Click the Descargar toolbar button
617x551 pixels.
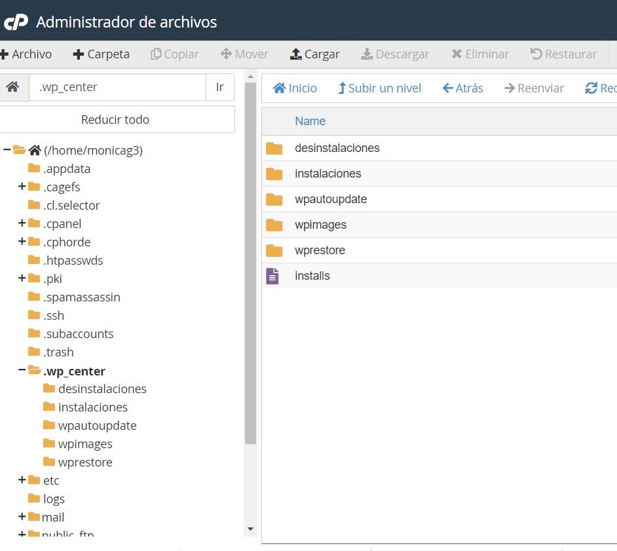click(395, 54)
